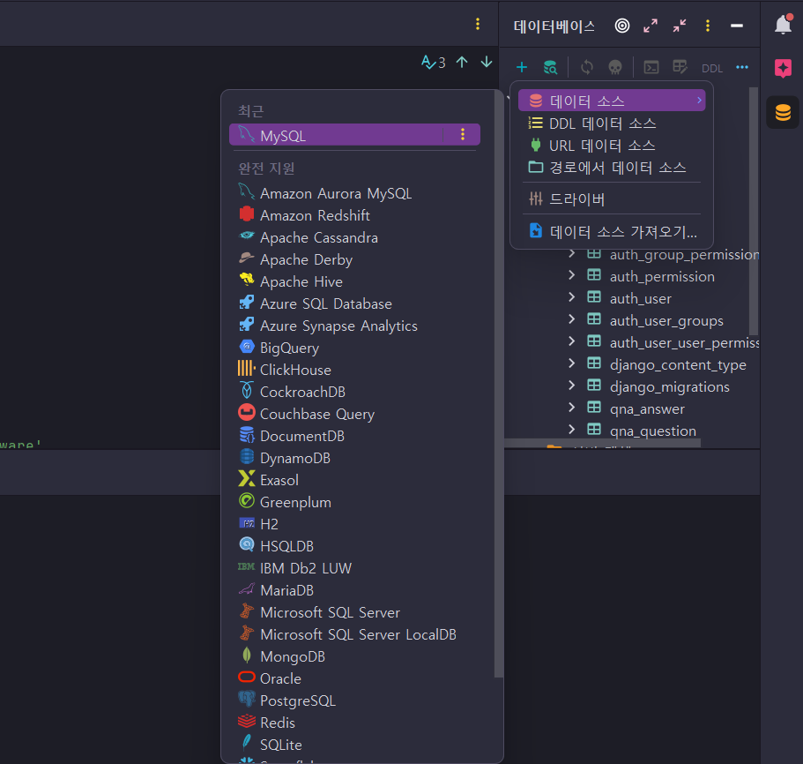Viewport: 803px width, 764px height.
Task: Choose ClickHouse data source
Action: [355, 370]
